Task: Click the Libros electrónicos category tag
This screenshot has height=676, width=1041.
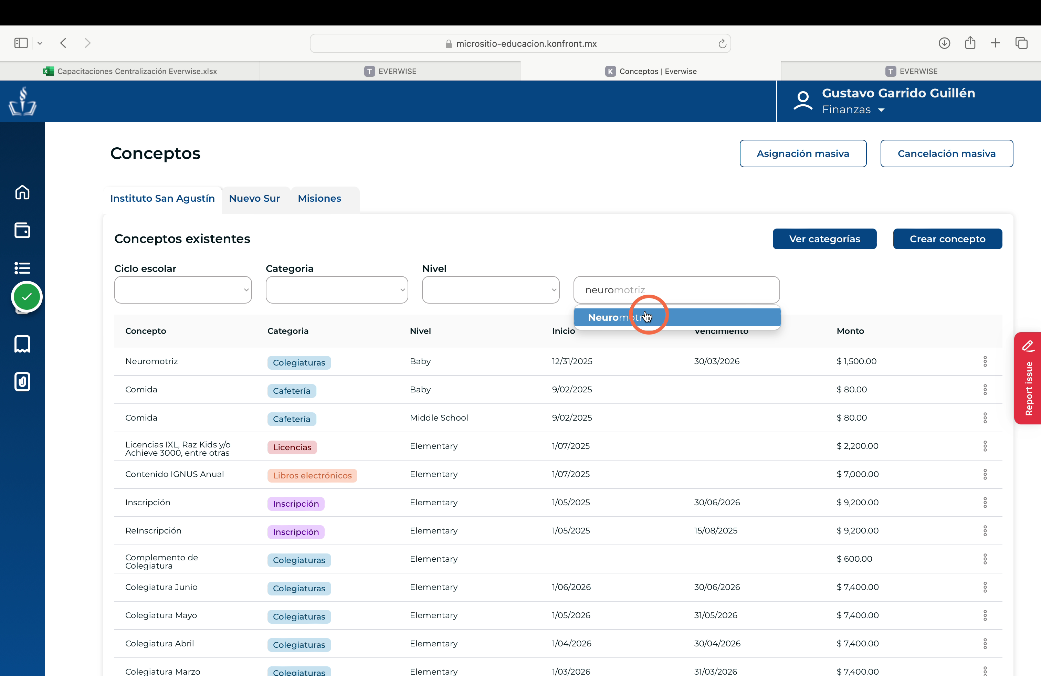Action: [x=312, y=475]
